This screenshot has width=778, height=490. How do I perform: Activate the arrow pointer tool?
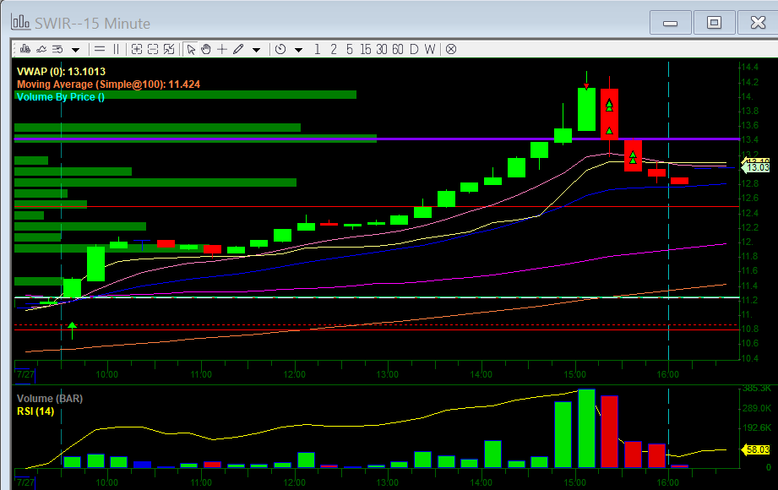[x=191, y=49]
